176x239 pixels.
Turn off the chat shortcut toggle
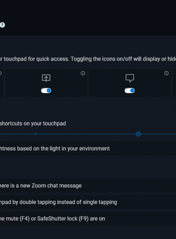(130, 90)
